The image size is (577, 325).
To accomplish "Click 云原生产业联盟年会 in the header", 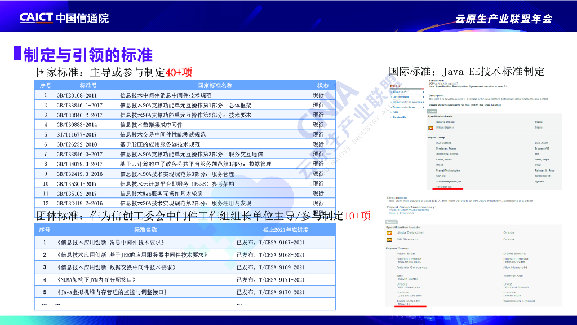I will [x=504, y=19].
